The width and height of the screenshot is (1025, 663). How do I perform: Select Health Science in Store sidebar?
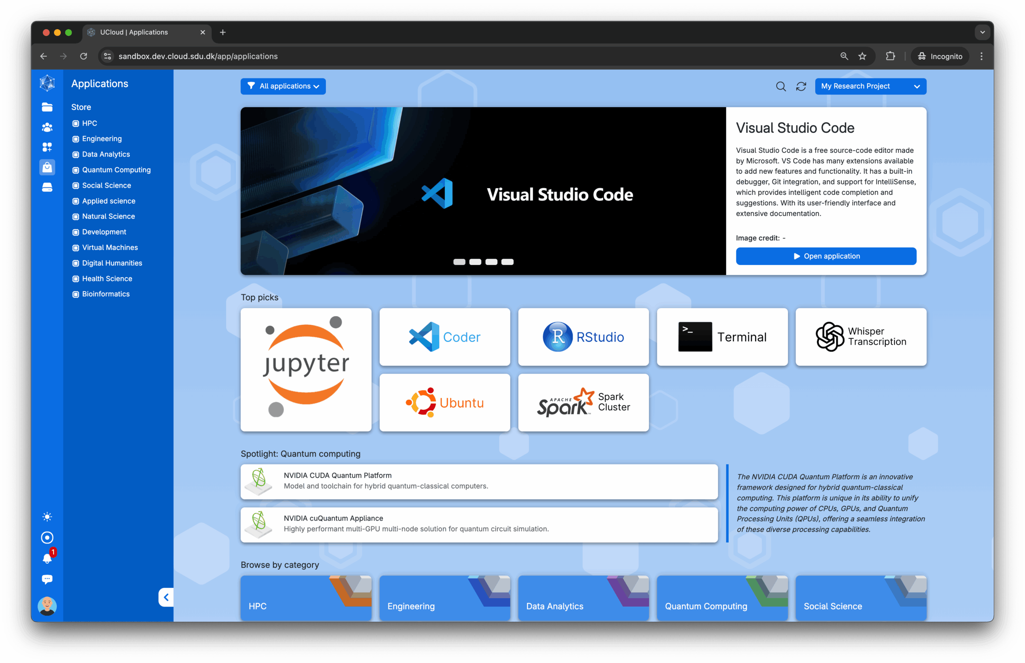point(102,278)
